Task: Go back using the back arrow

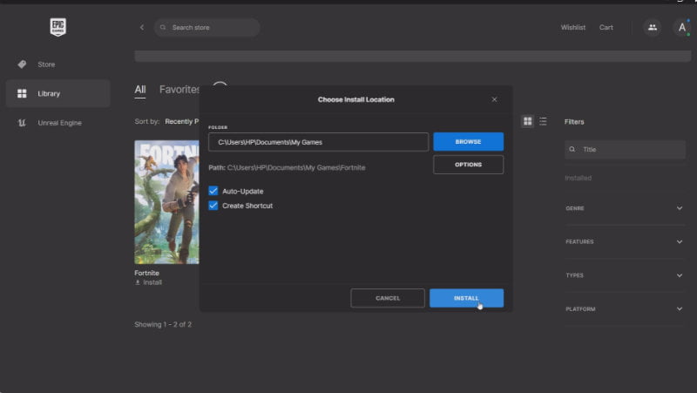Action: [x=142, y=27]
